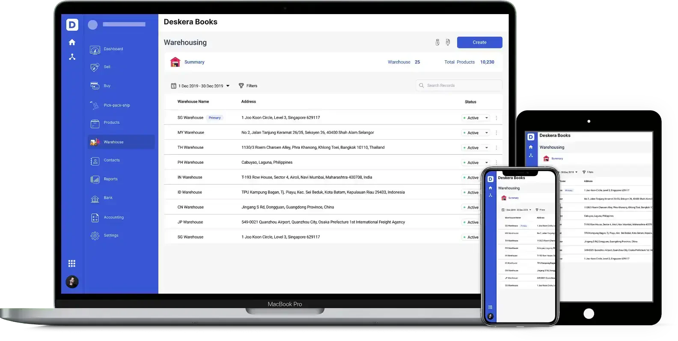
Task: Select Warehouse in the laptop sidebar
Action: [121, 142]
